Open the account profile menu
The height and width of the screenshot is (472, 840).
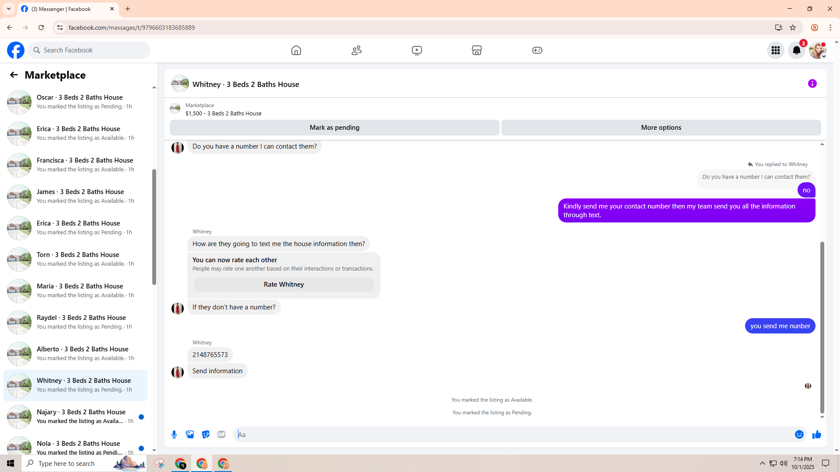point(818,50)
